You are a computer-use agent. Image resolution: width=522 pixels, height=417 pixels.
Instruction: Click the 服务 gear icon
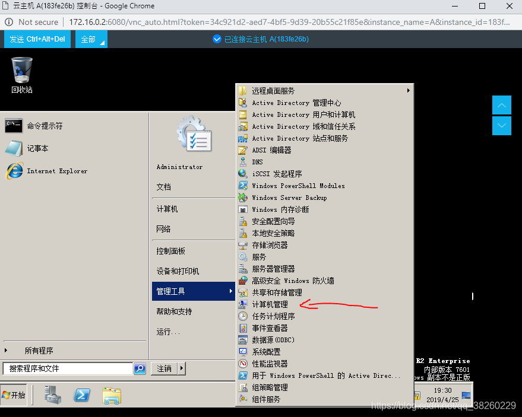click(243, 257)
